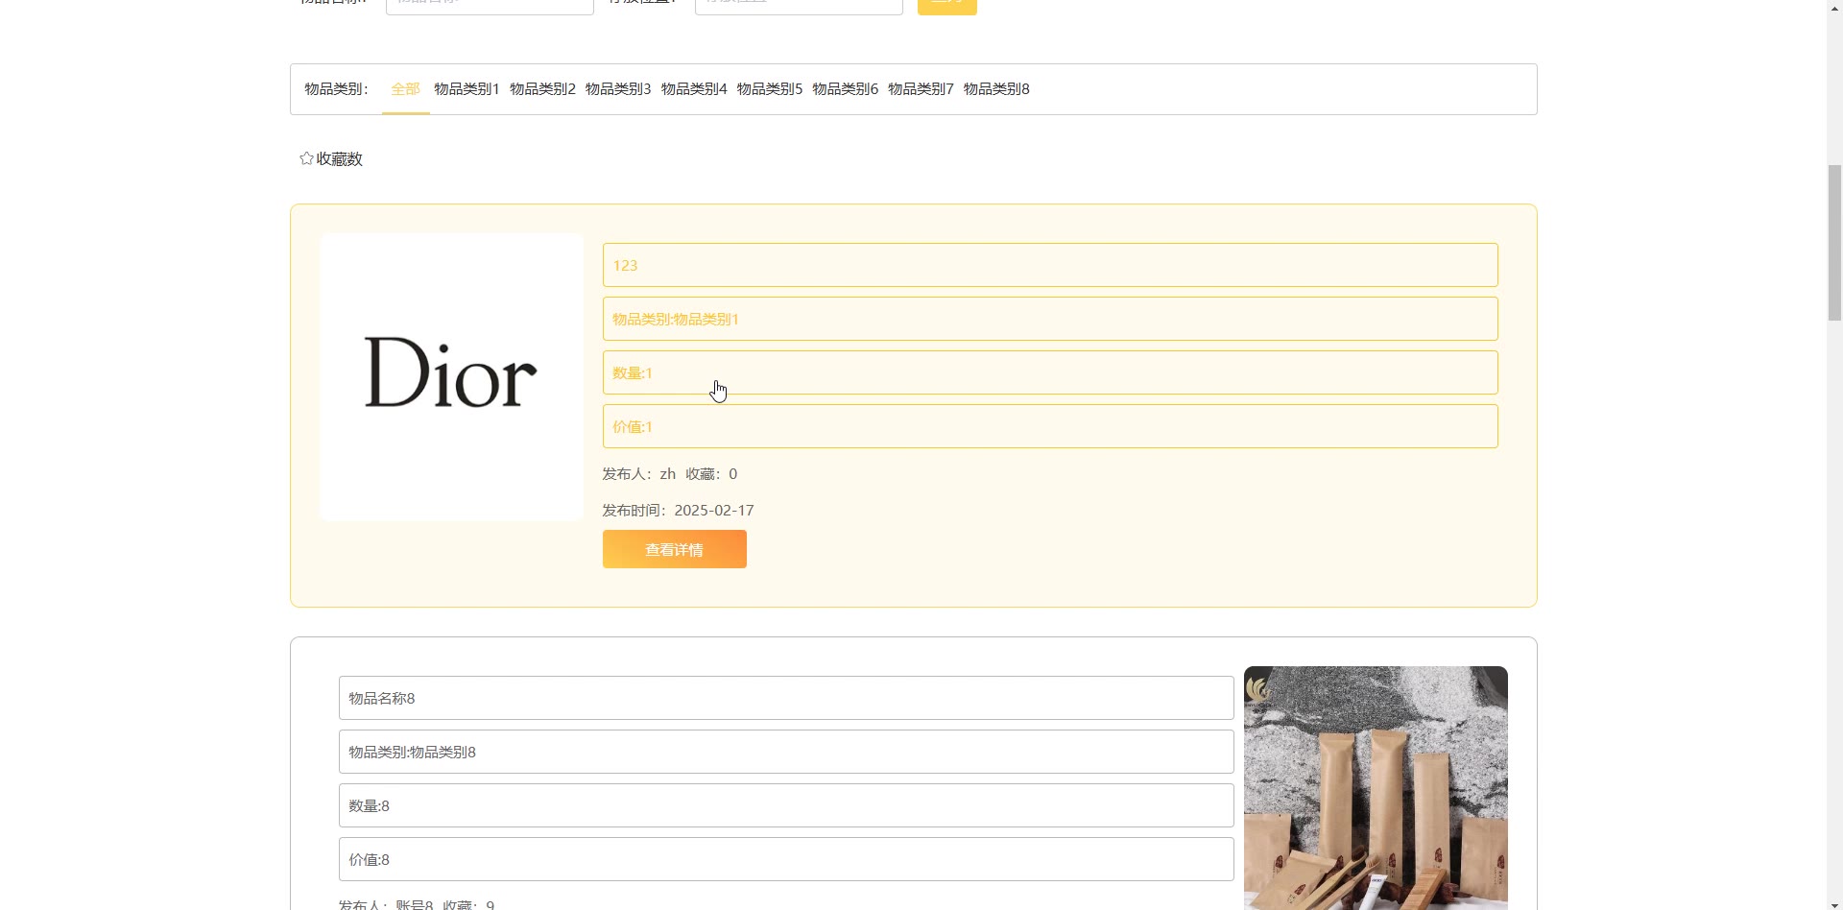
Task: Click the item name field showing 123
Action: click(1050, 265)
